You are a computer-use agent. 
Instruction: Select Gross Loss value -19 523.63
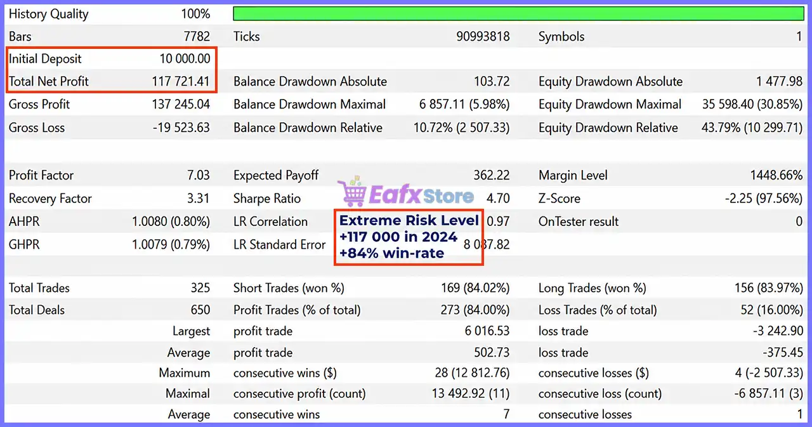point(181,128)
